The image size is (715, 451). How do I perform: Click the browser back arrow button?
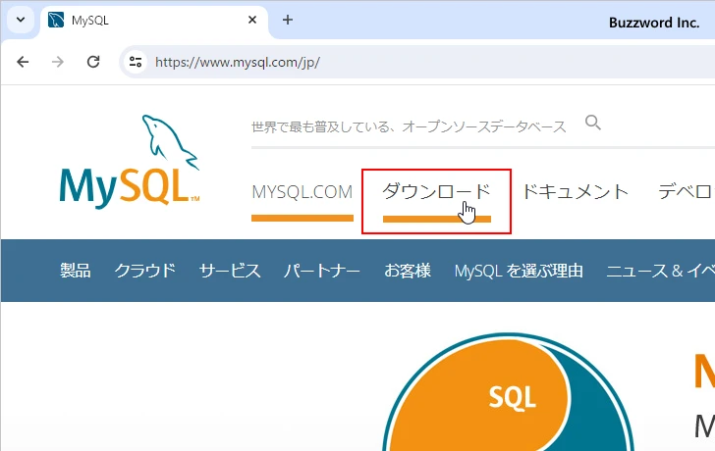pos(24,62)
